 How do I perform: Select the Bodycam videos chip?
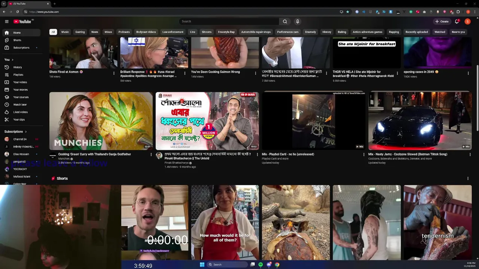(146, 32)
